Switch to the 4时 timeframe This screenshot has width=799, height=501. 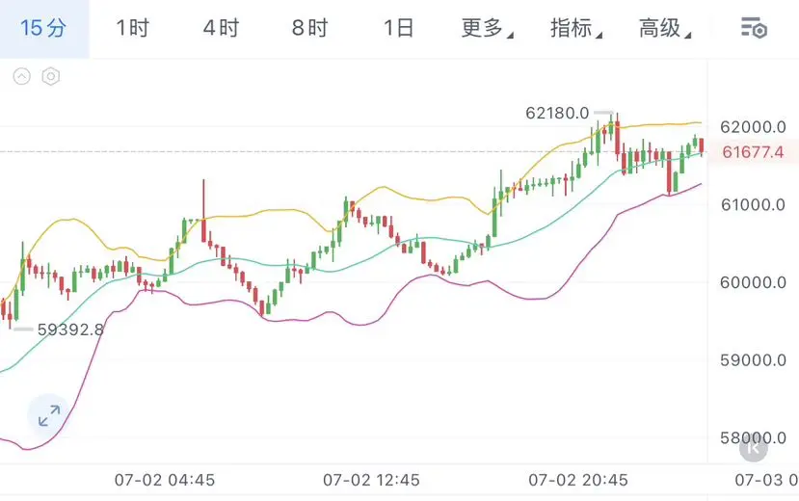point(221,28)
